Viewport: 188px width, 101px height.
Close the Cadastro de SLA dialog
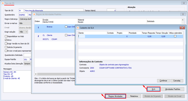pos(182,28)
